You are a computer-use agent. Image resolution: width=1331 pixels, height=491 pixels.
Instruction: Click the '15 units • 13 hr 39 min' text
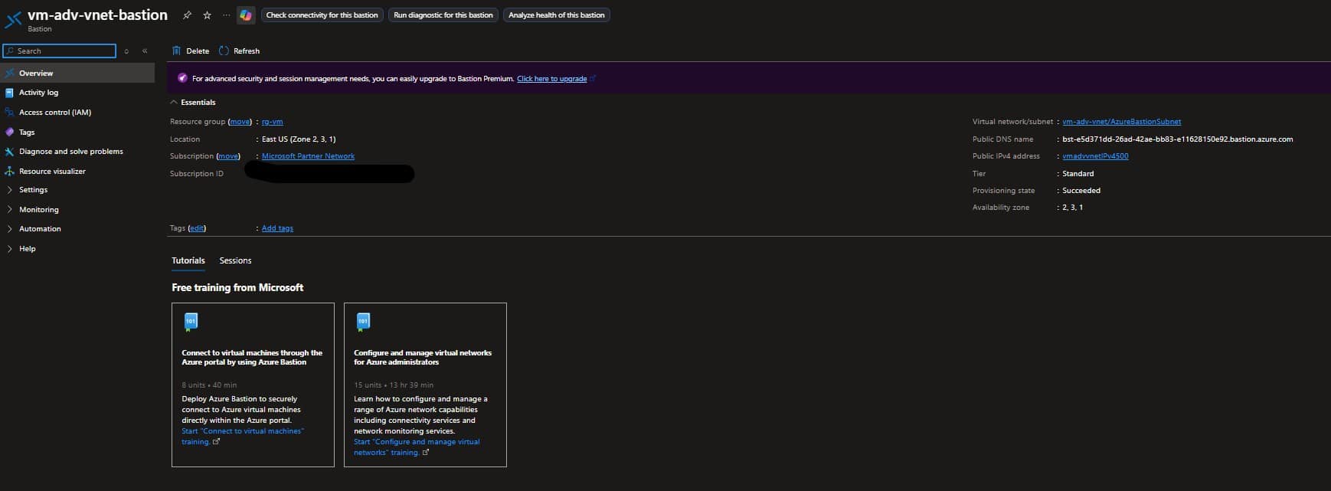point(394,385)
